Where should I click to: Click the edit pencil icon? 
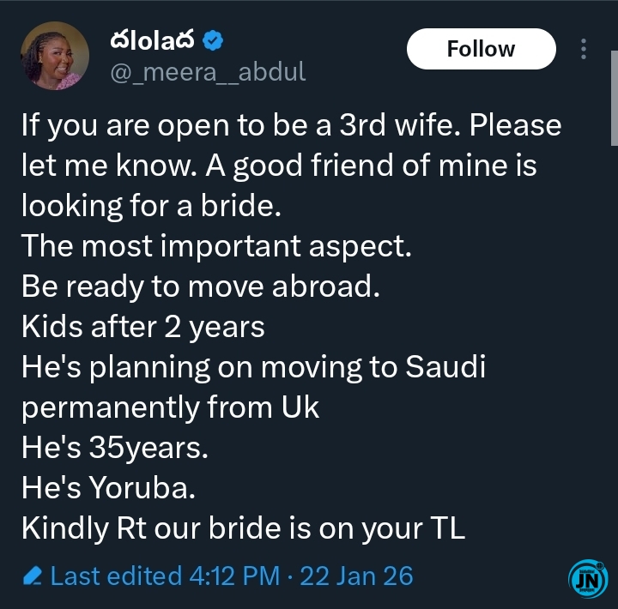coord(33,576)
